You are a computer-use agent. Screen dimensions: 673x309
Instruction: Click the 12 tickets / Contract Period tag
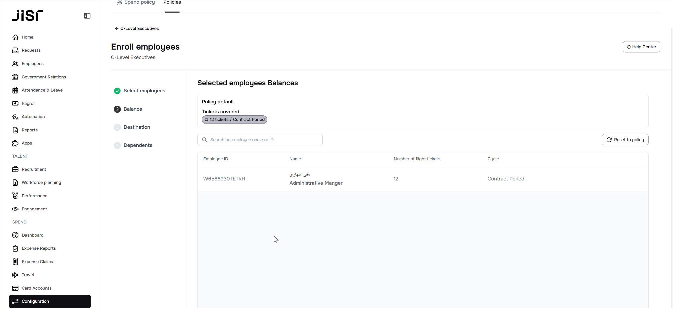tap(234, 120)
